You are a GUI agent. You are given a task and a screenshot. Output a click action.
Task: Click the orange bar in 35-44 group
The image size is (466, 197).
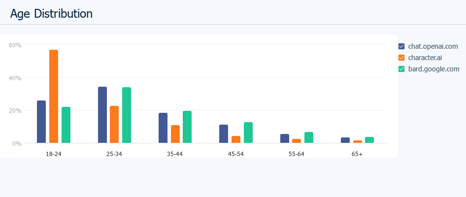pos(175,134)
